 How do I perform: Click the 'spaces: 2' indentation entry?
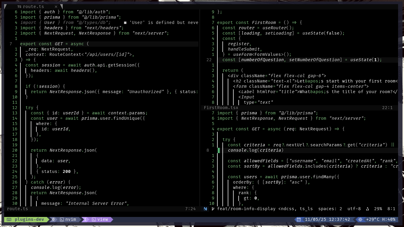[330, 209]
